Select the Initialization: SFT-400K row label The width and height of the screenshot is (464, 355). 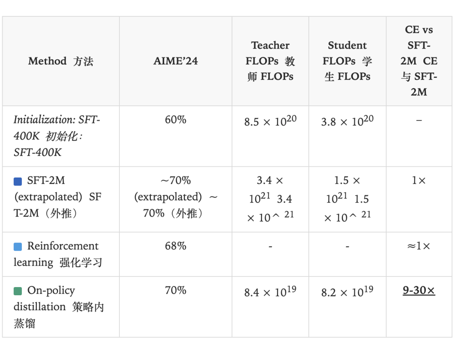point(57,136)
